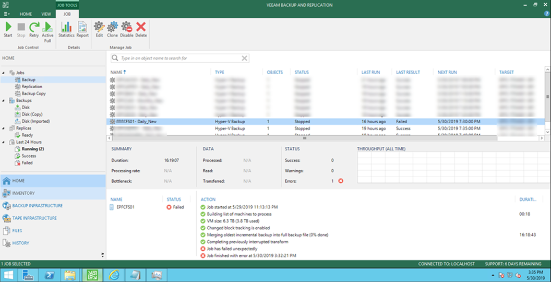
Task: Open job Statistics
Action: point(66,30)
